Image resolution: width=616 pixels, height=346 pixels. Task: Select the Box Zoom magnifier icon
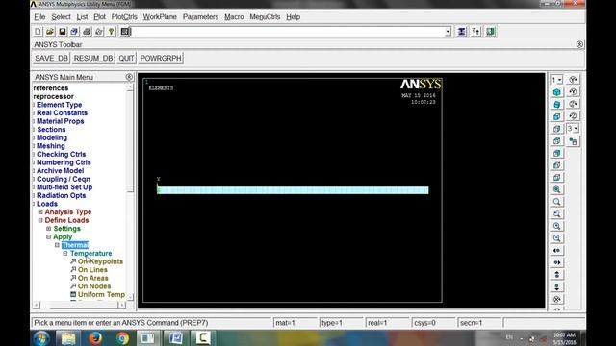(556, 202)
